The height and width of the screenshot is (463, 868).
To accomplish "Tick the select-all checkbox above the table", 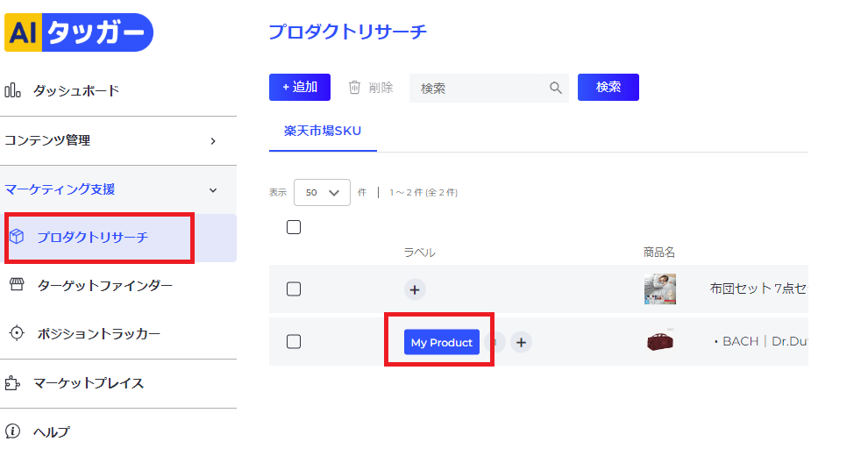I will pos(294,227).
